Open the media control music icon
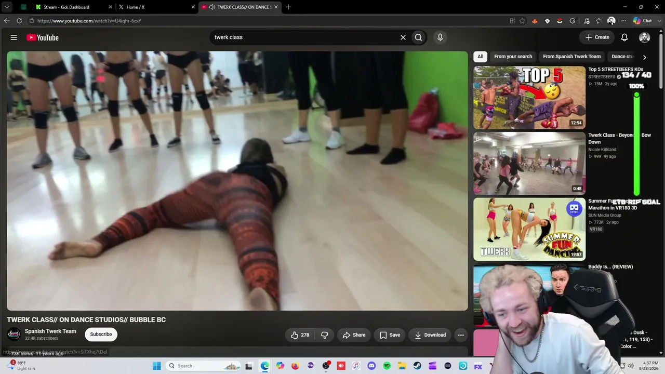665x374 pixels. 587,21
